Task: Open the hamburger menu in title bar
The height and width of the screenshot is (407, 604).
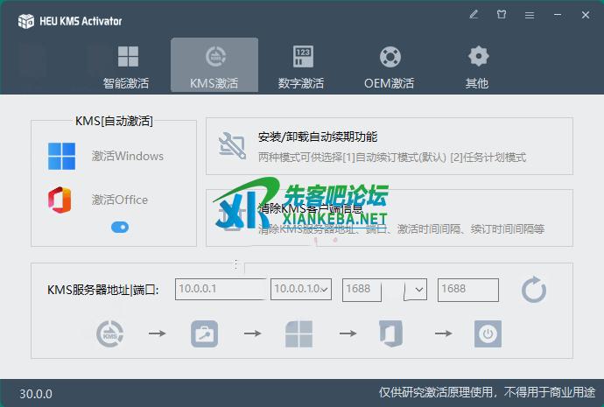Action: coord(530,15)
